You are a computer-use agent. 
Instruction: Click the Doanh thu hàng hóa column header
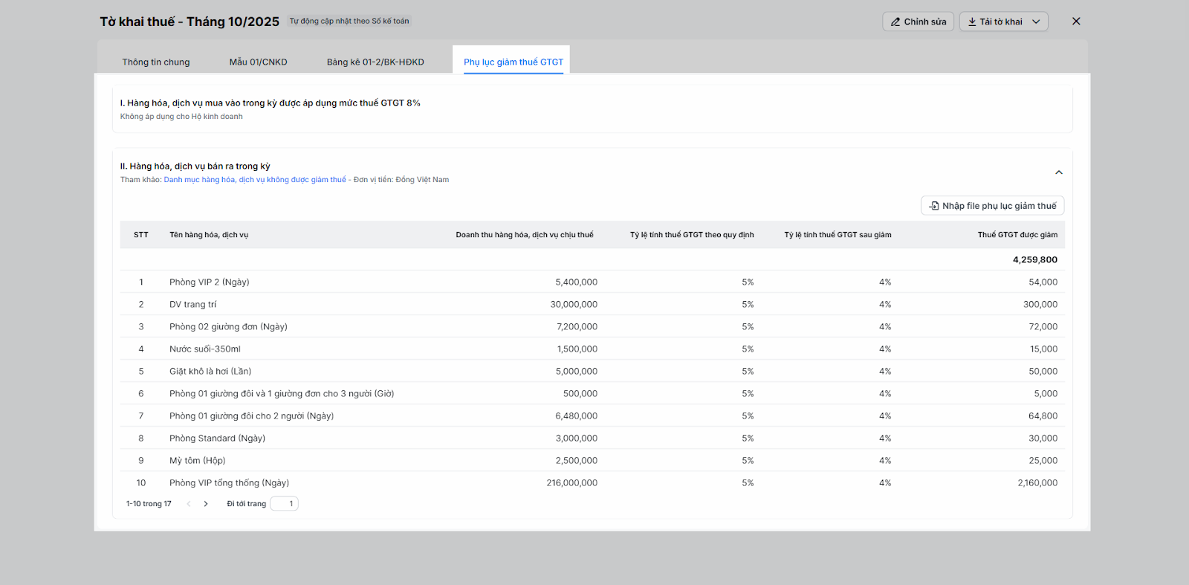[524, 235]
